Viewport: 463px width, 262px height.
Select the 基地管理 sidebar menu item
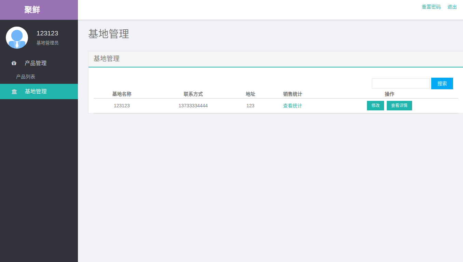point(36,91)
